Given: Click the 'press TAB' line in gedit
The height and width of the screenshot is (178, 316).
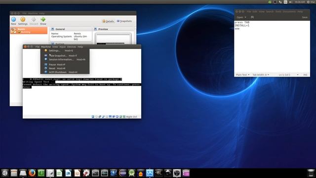Looking at the screenshot, I should tap(242, 22).
